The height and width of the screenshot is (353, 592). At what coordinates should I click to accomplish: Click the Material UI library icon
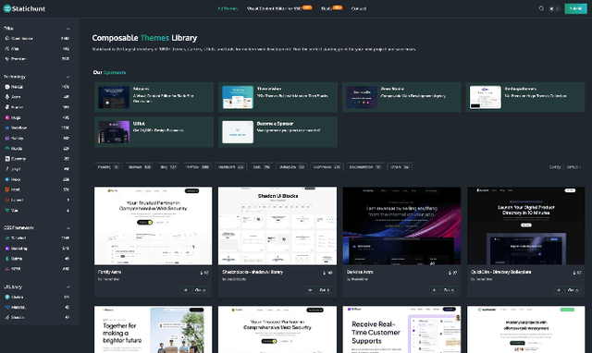(x=6, y=307)
